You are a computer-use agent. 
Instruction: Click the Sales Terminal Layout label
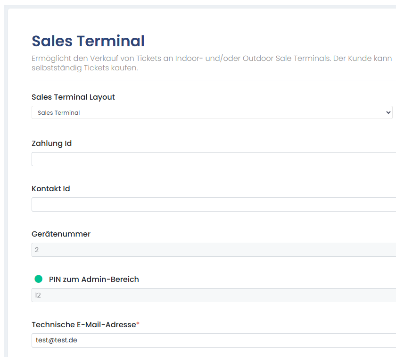(73, 97)
